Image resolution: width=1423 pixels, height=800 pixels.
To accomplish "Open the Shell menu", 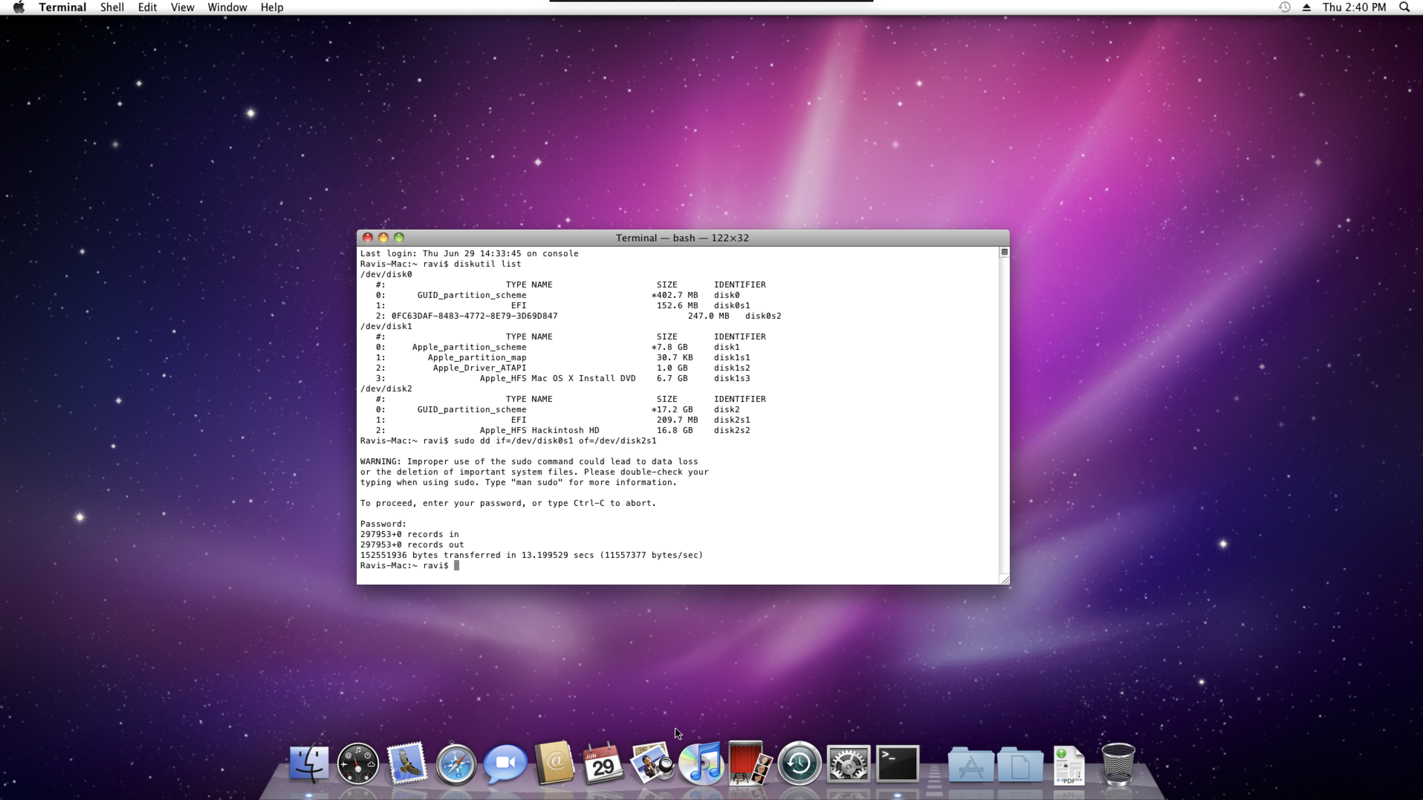I will 111,7.
